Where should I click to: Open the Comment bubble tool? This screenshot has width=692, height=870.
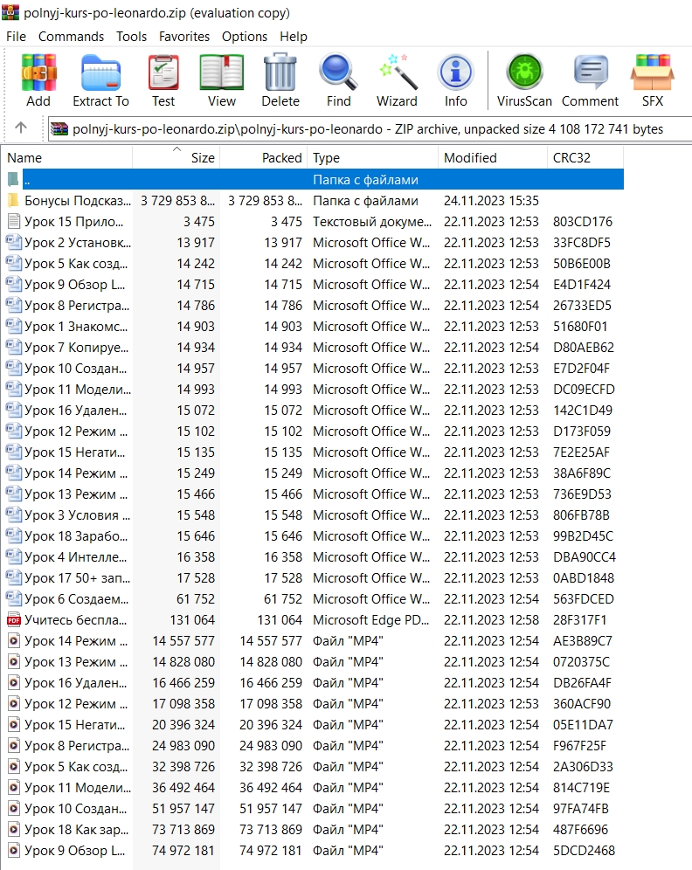tap(590, 72)
